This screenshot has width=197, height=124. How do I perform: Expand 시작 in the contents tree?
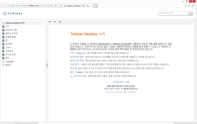pos(7,26)
